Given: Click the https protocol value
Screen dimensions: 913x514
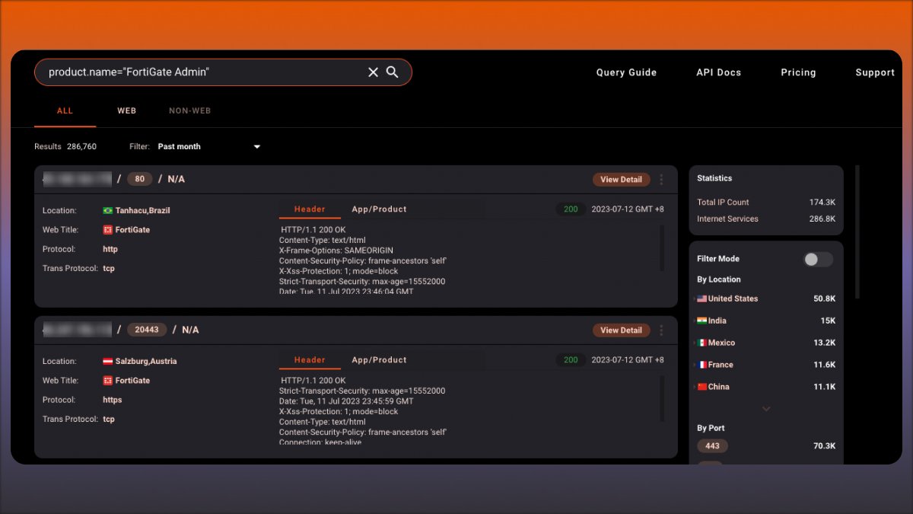Looking at the screenshot, I should click(x=113, y=400).
